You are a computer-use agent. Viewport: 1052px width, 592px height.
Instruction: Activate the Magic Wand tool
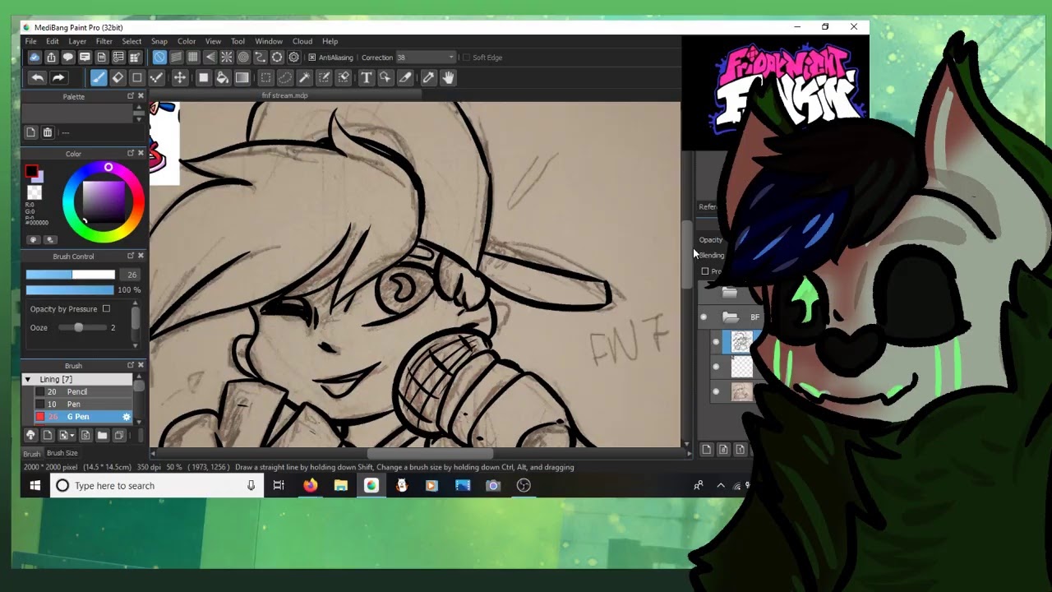[x=305, y=77]
